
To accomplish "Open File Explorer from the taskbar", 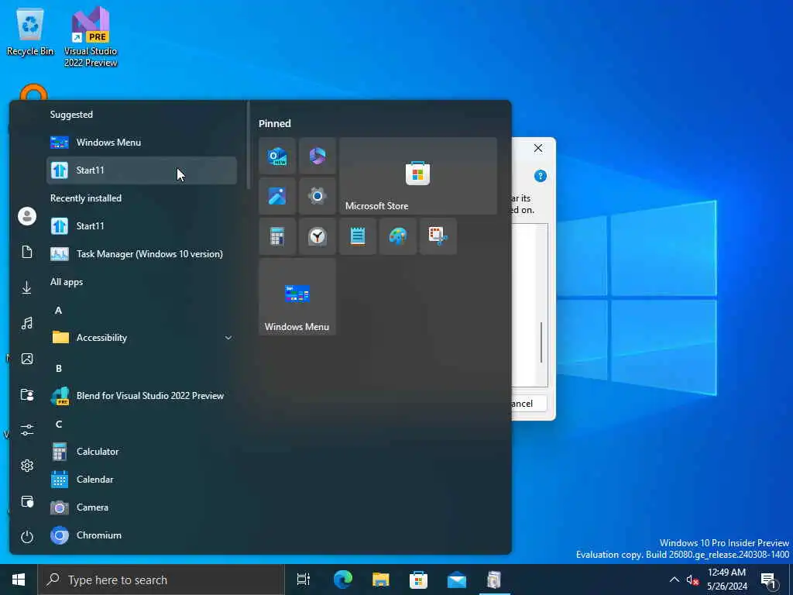I will (381, 580).
